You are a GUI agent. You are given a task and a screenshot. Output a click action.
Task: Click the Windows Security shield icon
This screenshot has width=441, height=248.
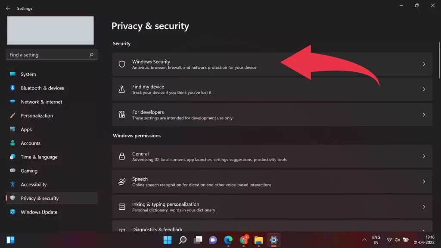(122, 64)
